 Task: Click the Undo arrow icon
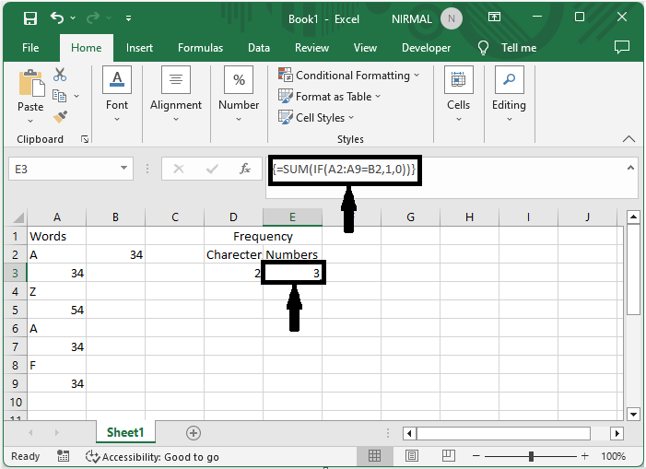point(57,18)
